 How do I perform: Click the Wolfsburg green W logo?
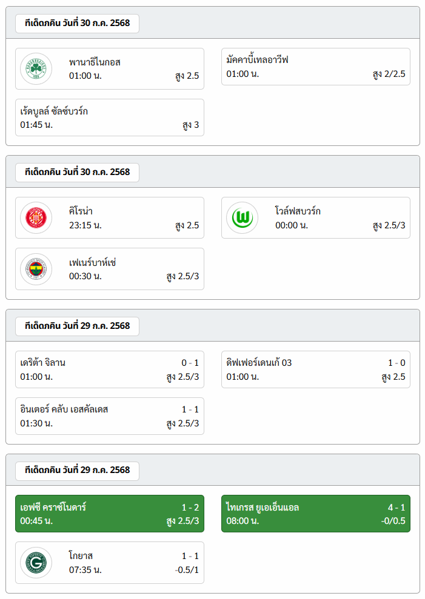[x=242, y=218]
